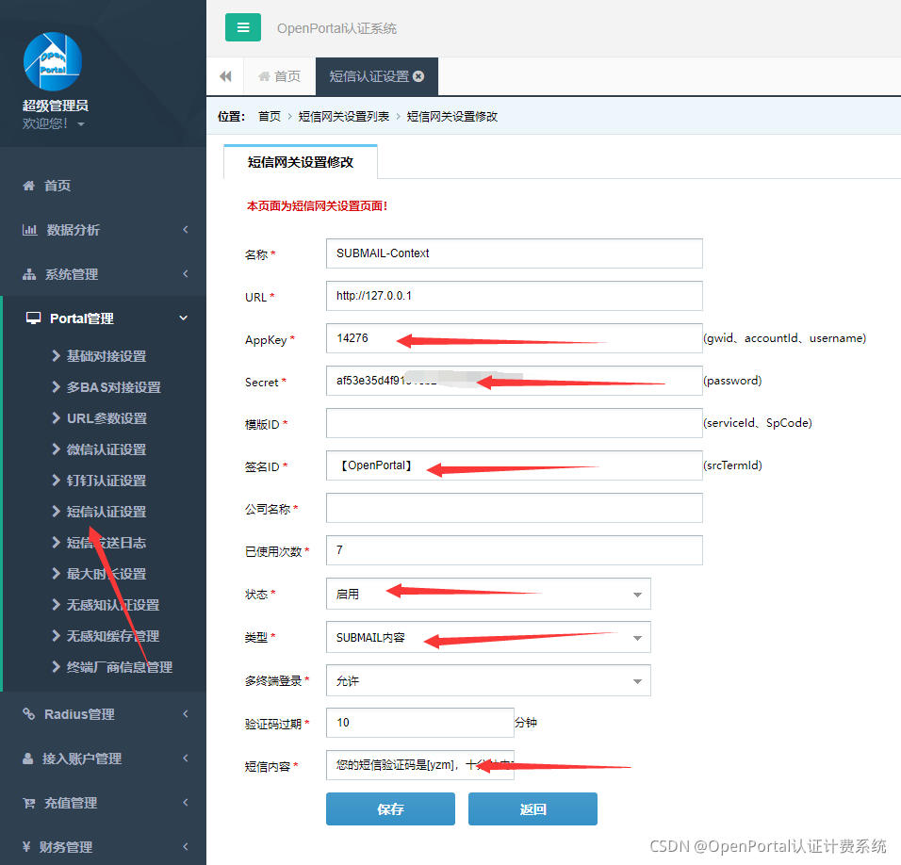
Task: Open 微信认证设置 in the sidebar
Action: tap(106, 449)
